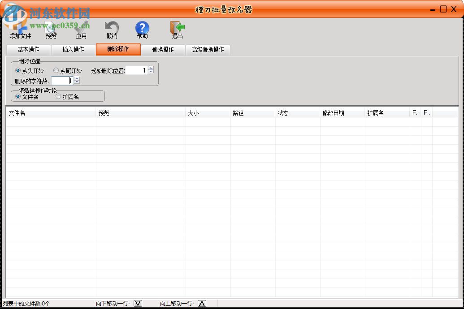
Task: Increase 起始删除位置 using its up spinner
Action: coord(151,68)
